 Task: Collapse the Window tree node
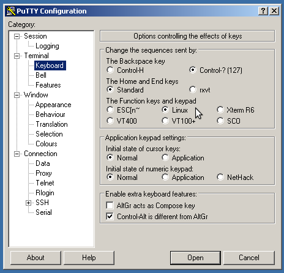click(17, 95)
